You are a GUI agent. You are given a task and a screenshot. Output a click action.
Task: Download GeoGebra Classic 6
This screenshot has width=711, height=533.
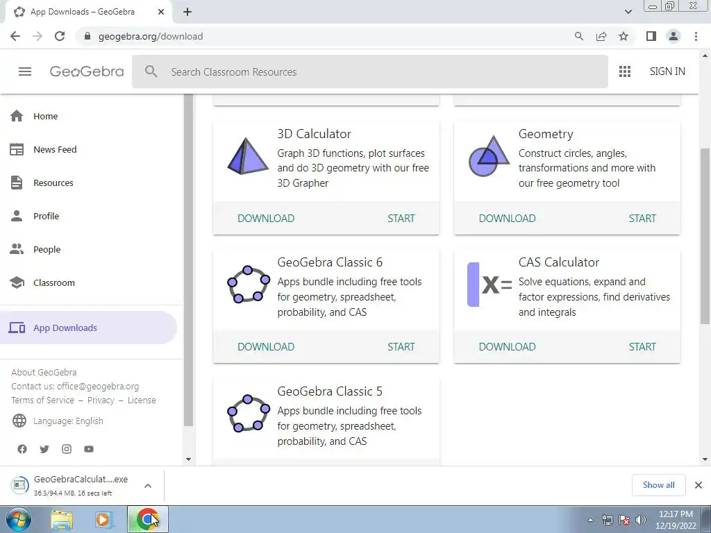(266, 346)
